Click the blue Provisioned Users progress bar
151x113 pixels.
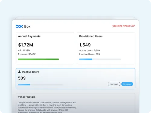tap(100, 59)
